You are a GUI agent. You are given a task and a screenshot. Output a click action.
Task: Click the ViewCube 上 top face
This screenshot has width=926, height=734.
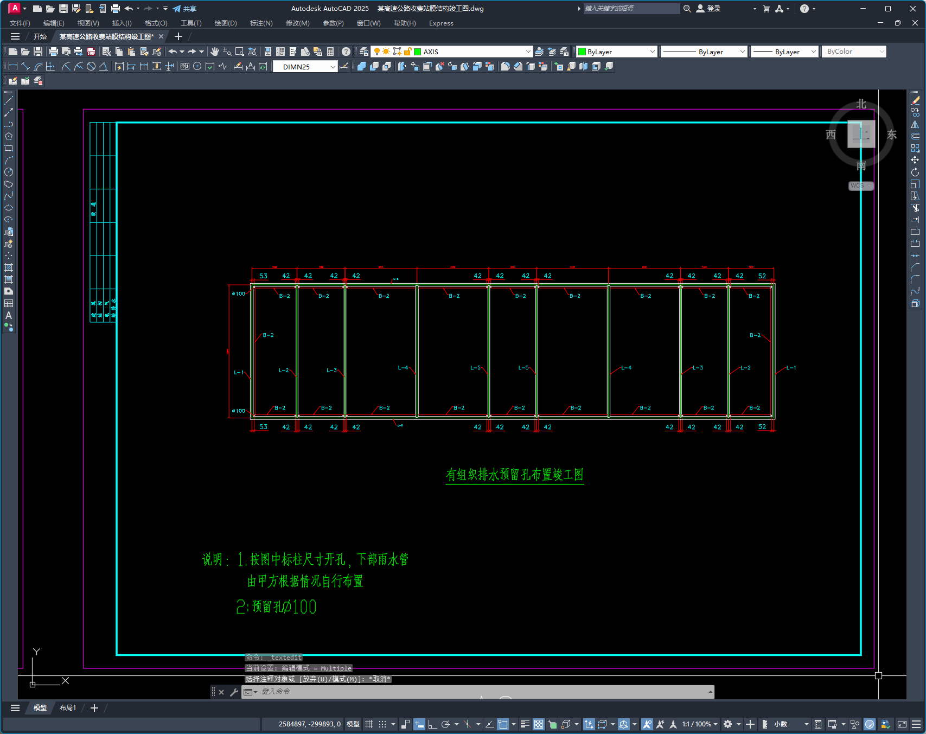coord(861,134)
